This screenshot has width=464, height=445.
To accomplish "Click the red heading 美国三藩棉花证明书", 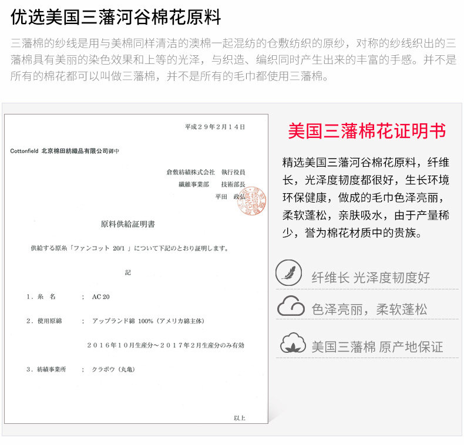I will pyautogui.click(x=367, y=131).
